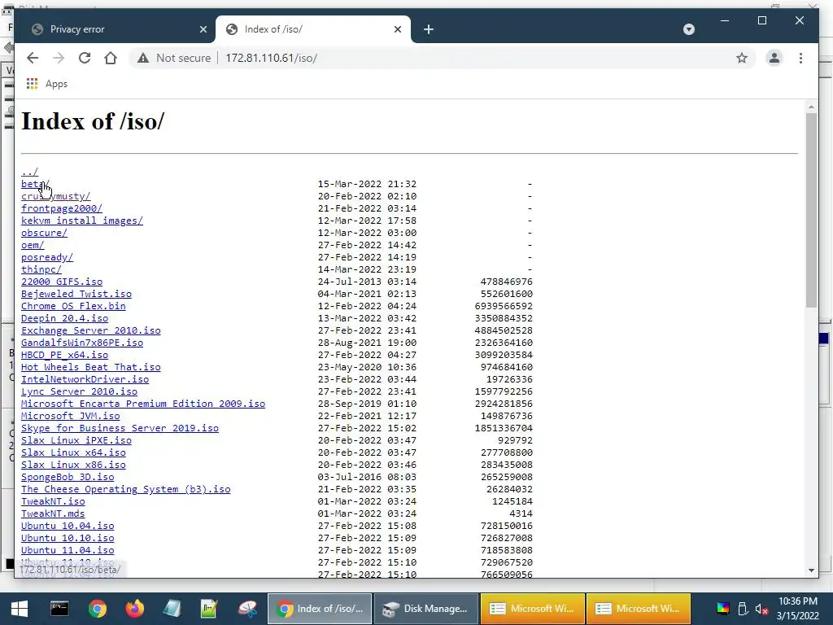Select the Index of /iso/ tab

tap(313, 29)
